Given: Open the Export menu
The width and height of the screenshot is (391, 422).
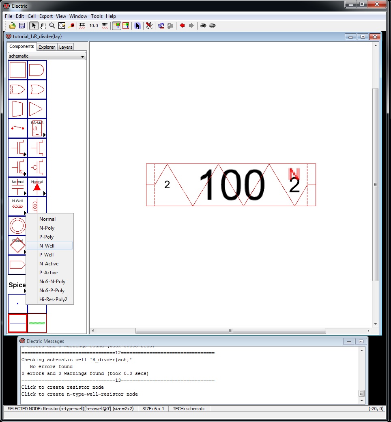Looking at the screenshot, I should click(46, 16).
